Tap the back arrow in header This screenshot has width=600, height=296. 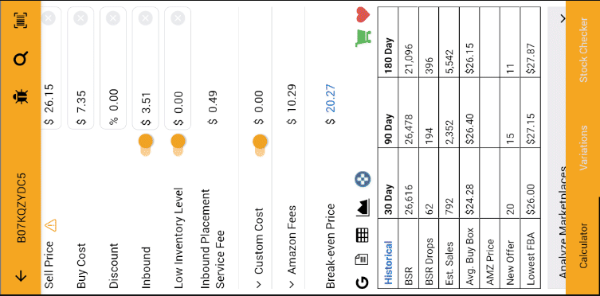[20, 276]
